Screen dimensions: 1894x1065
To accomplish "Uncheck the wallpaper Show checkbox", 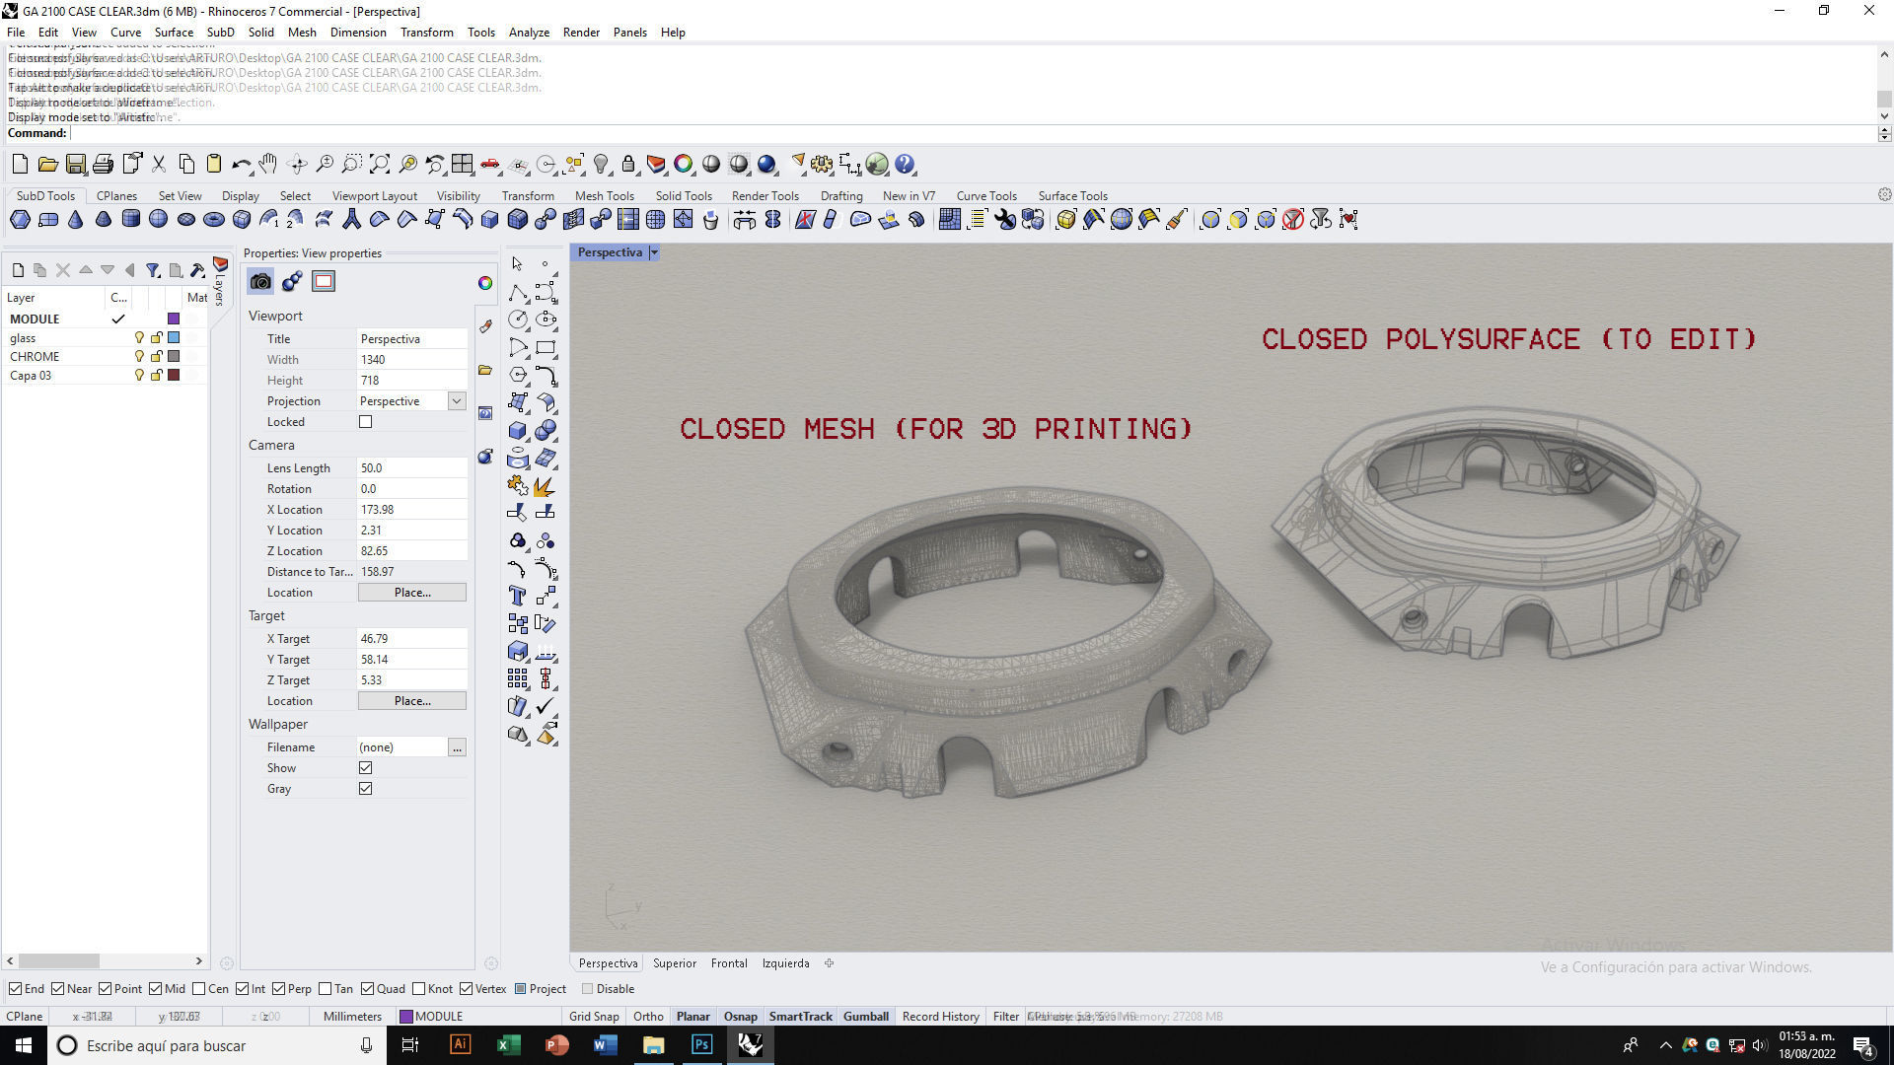I will pyautogui.click(x=366, y=768).
